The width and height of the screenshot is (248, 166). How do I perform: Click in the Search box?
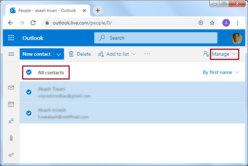click(156, 38)
